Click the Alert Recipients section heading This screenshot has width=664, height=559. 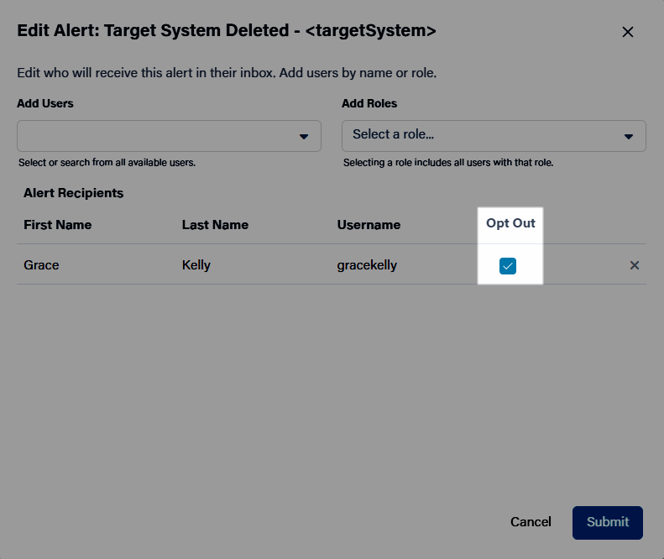click(74, 193)
